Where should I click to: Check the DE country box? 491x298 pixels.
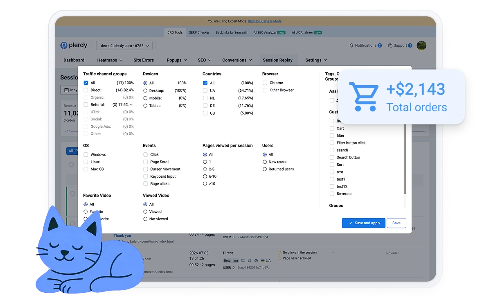pyautogui.click(x=205, y=106)
